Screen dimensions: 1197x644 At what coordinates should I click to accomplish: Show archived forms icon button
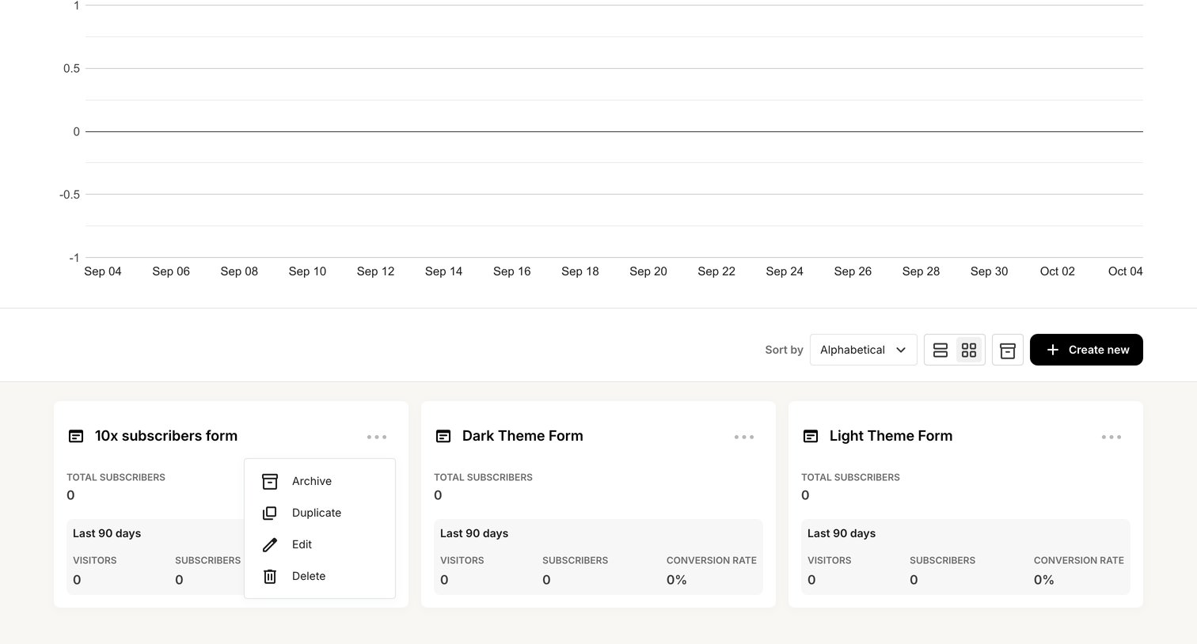pyautogui.click(x=1008, y=350)
